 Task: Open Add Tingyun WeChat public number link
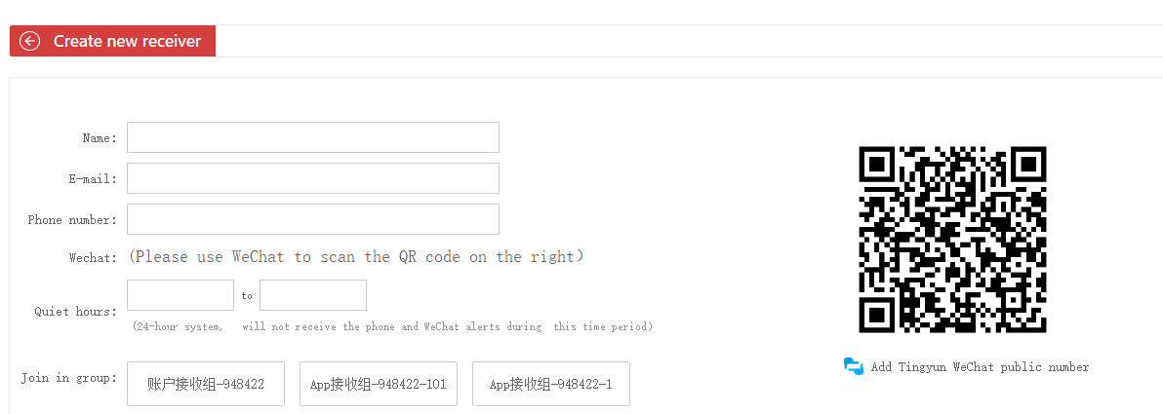980,367
